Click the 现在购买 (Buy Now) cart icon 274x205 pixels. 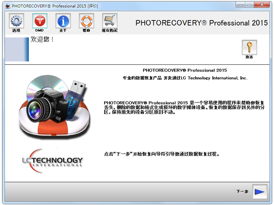point(110,22)
